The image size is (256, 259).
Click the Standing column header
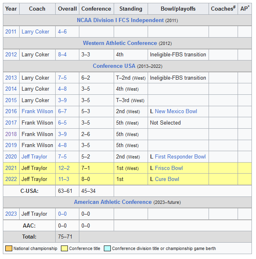pos(130,9)
